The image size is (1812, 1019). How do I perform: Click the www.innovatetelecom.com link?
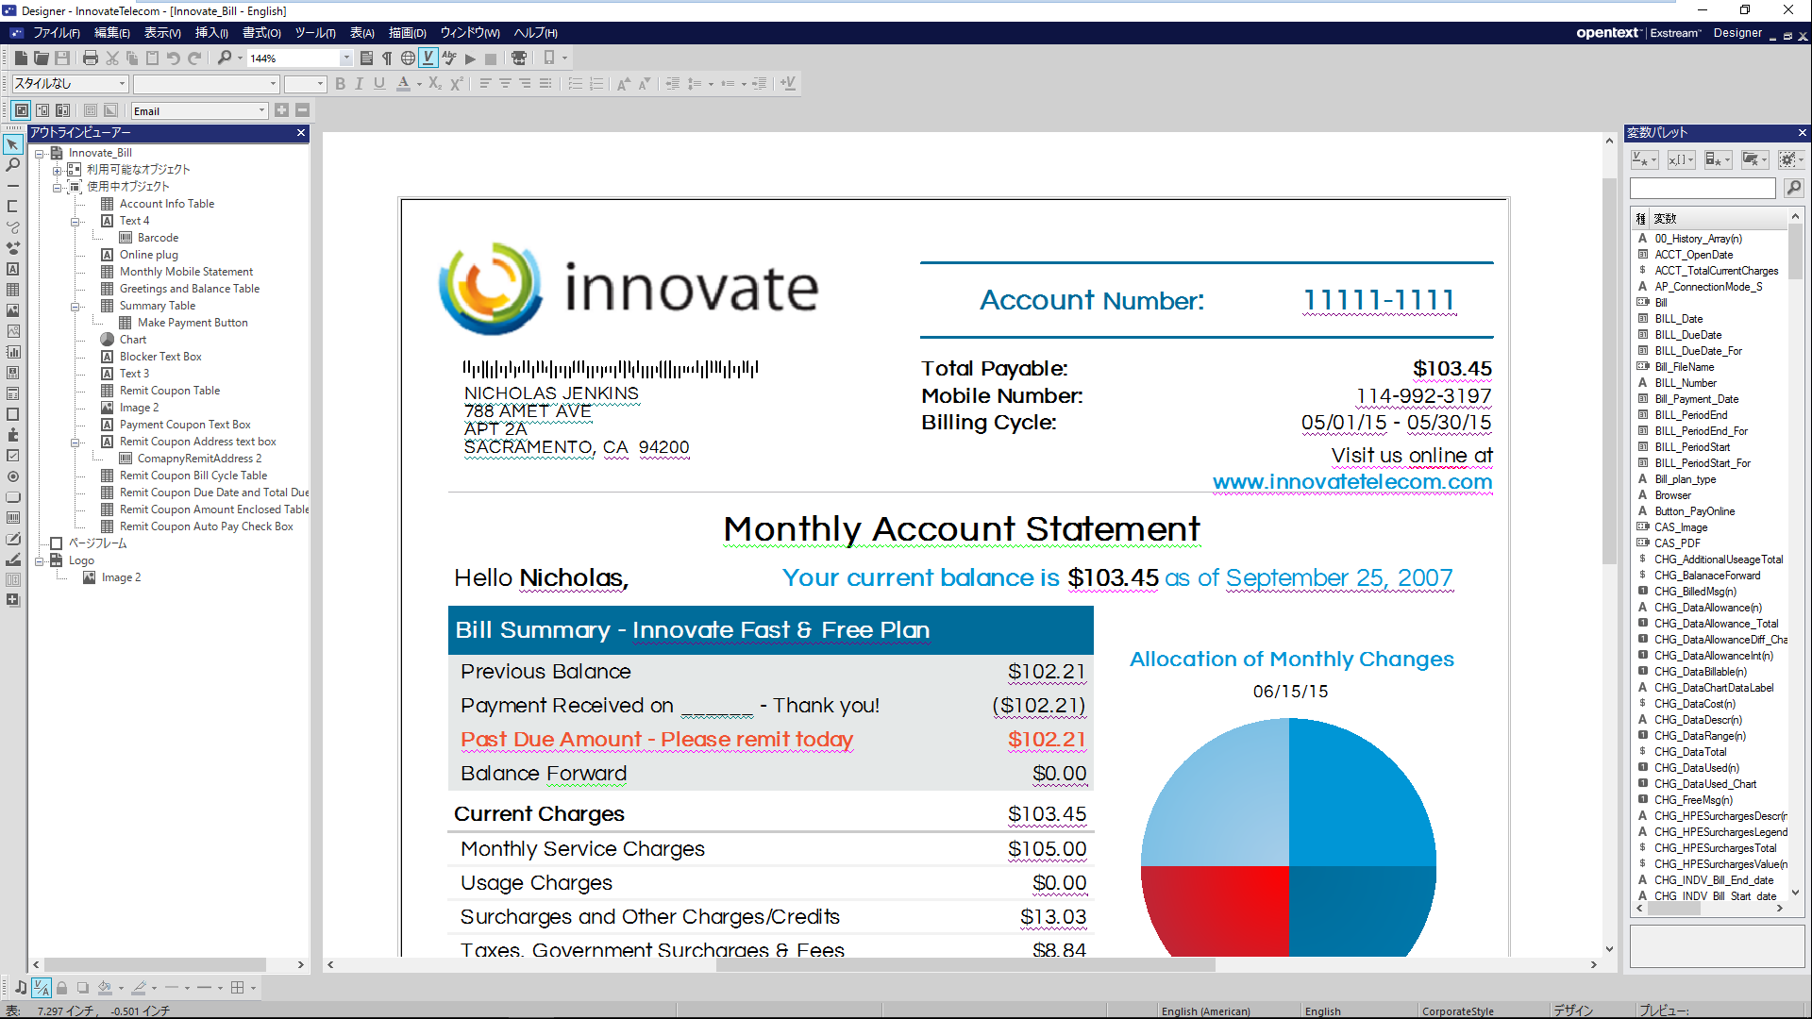click(x=1352, y=482)
